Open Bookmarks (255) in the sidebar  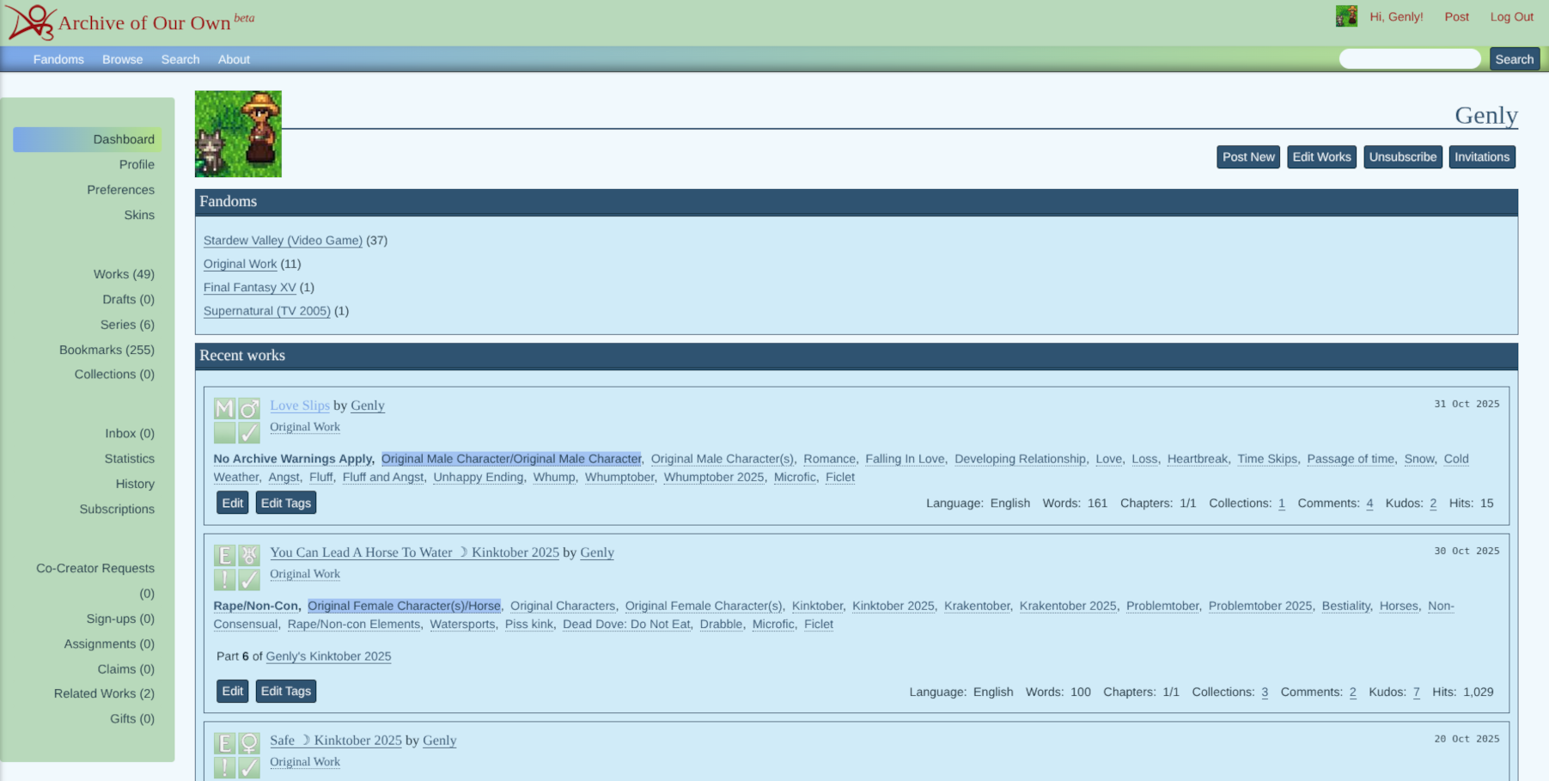pyautogui.click(x=107, y=350)
